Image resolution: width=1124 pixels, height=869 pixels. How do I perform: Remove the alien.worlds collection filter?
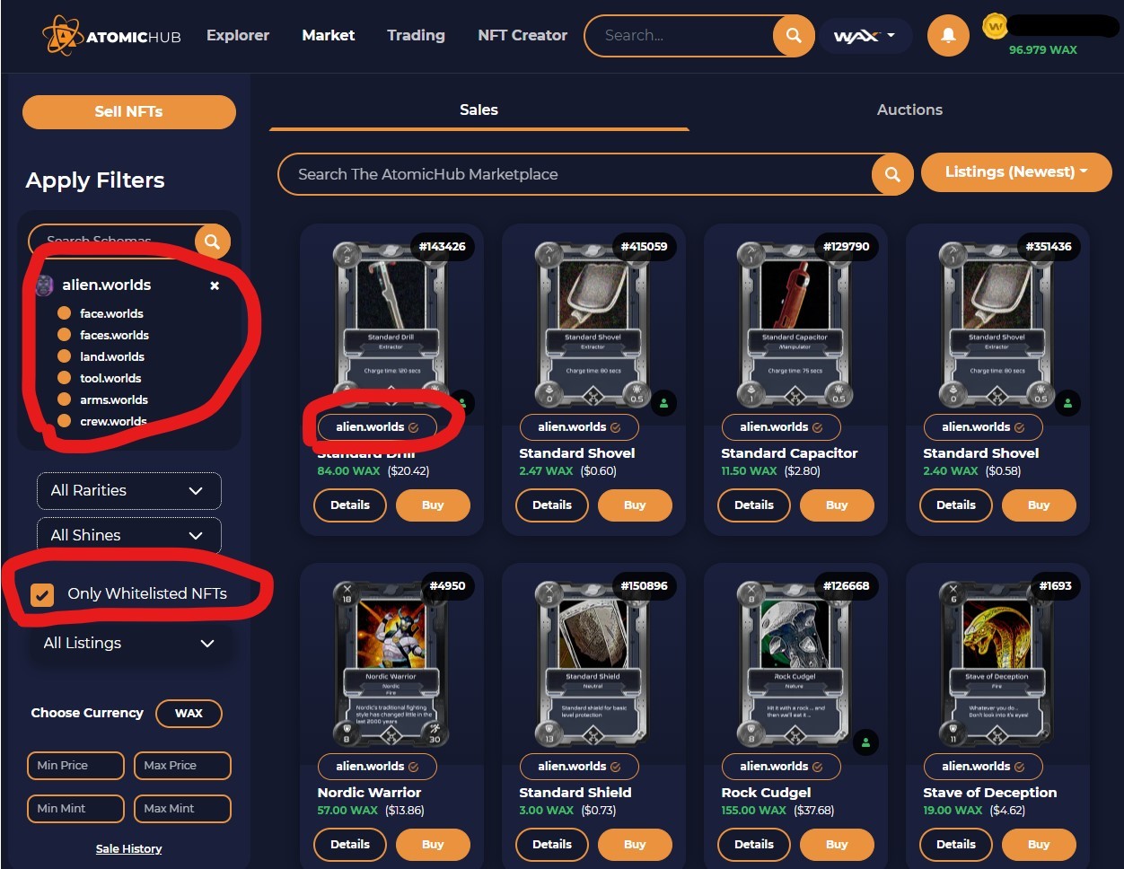coord(215,285)
